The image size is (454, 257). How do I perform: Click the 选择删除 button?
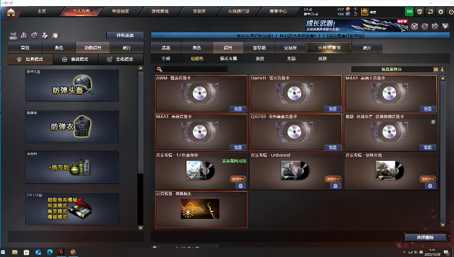425,237
